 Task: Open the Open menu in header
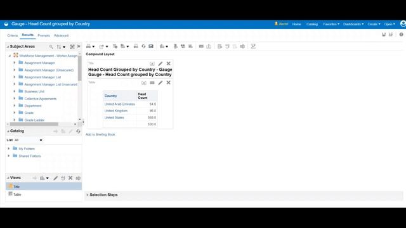coord(390,24)
